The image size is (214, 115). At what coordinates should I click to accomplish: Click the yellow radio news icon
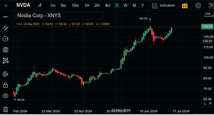[x=185, y=5]
